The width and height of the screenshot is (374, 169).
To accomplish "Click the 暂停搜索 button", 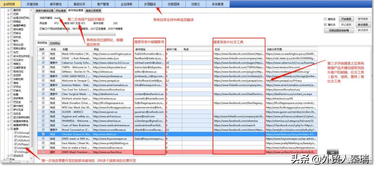I will (363, 19).
